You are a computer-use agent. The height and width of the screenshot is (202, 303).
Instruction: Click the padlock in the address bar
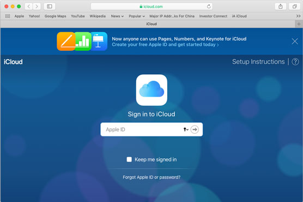click(141, 7)
